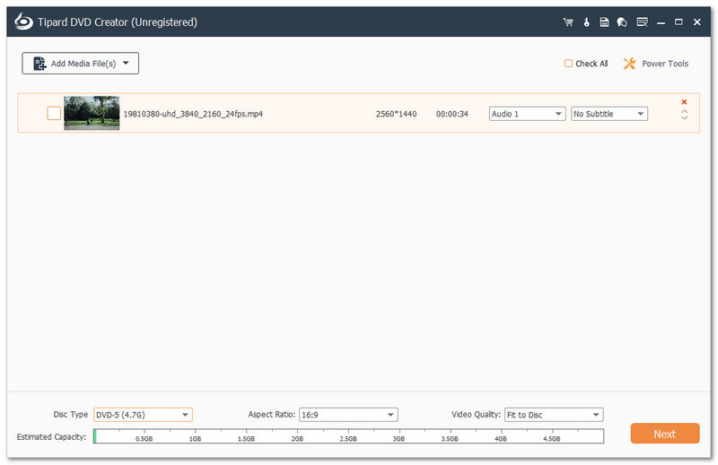Close the Tipard DVD Creator window
Image resolution: width=718 pixels, height=465 pixels.
[697, 22]
